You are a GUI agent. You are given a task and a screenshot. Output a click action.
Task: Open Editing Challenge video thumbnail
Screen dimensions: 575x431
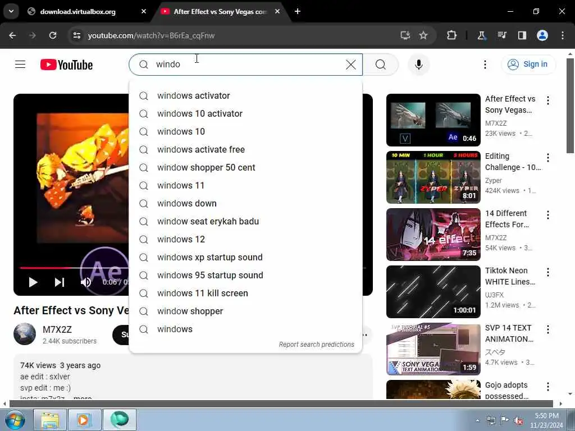pos(433,177)
